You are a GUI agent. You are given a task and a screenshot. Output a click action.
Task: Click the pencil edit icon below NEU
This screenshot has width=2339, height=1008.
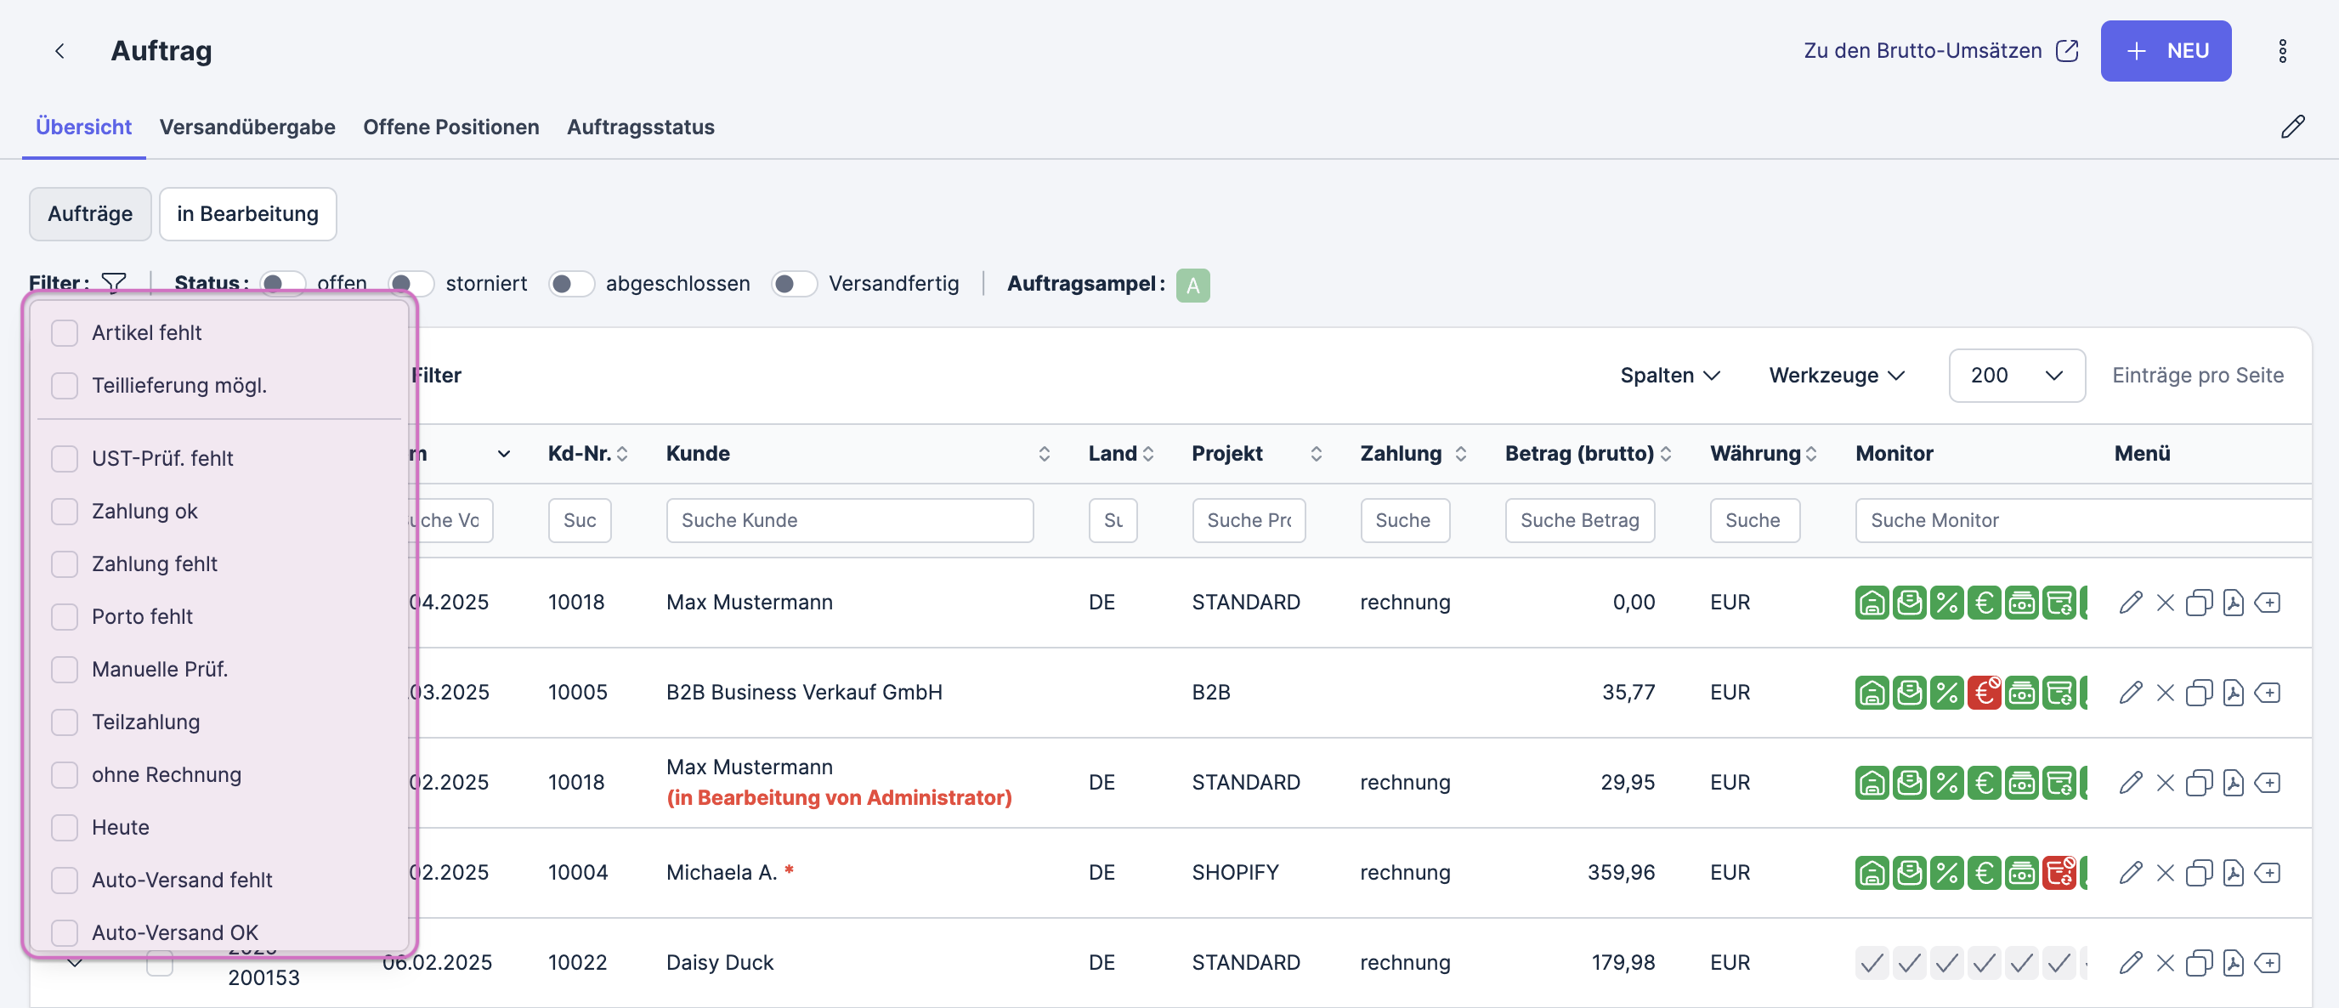[x=2291, y=127]
